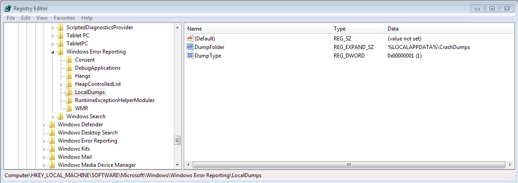
Task: Click the Windows Desktop Search folder icon
Action: coord(52,133)
